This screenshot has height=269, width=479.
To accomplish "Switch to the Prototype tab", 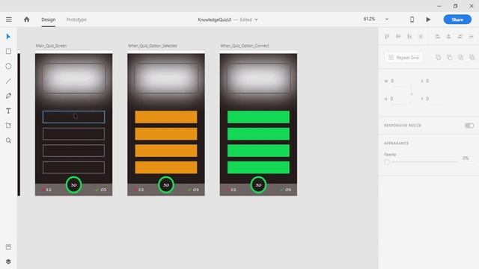I will (76, 19).
